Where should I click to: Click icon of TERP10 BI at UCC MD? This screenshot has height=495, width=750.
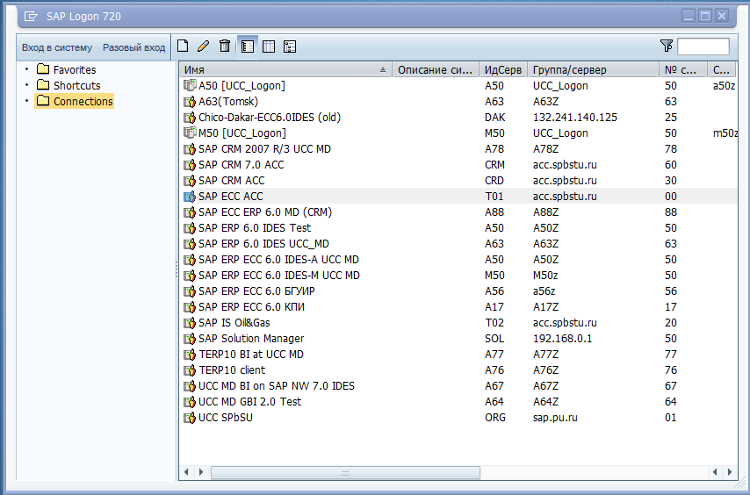coord(190,354)
